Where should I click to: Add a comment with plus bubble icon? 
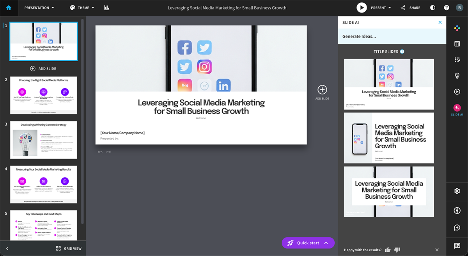click(457, 228)
